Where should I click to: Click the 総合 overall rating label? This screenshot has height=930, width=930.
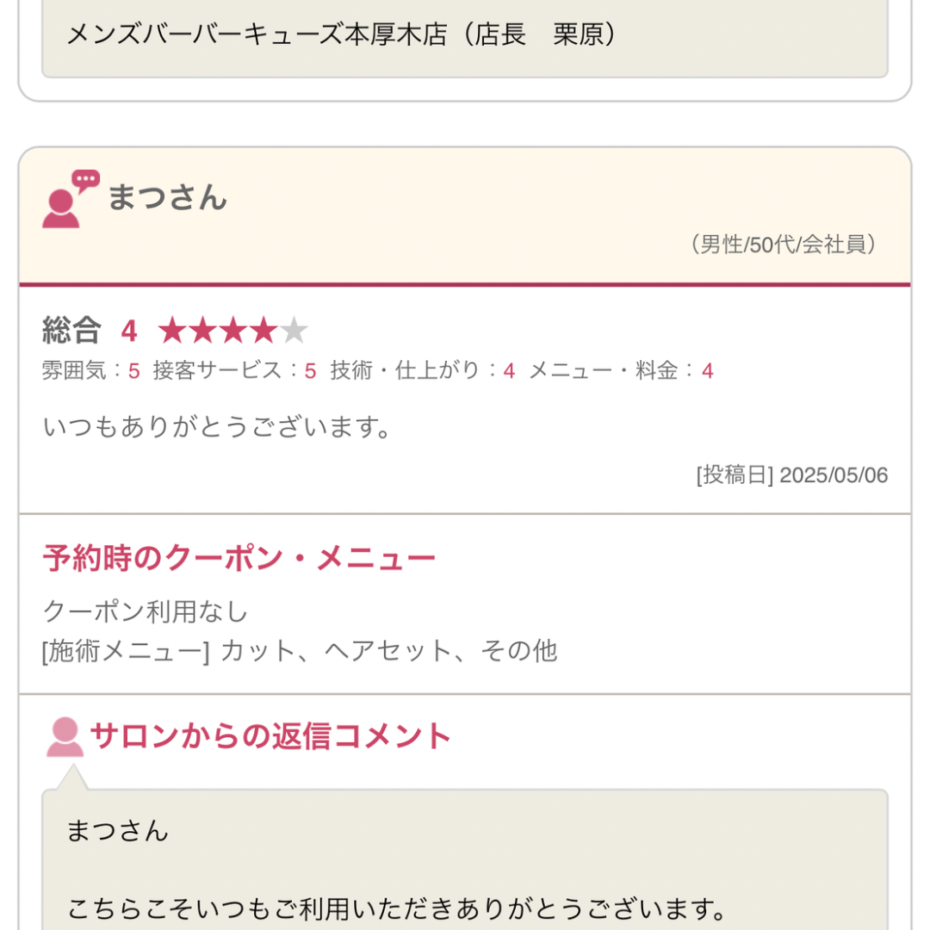click(71, 331)
